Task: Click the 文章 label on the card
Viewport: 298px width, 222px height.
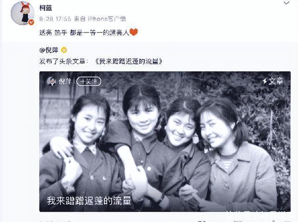Action: coord(276,81)
